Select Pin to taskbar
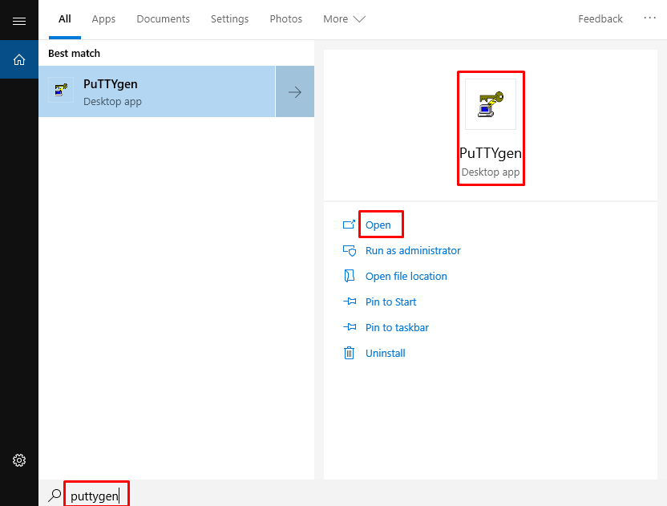Image resolution: width=667 pixels, height=506 pixels. click(x=398, y=327)
